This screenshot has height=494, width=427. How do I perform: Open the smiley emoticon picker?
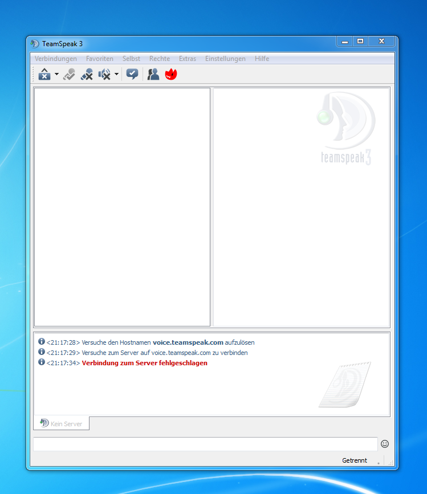385,444
